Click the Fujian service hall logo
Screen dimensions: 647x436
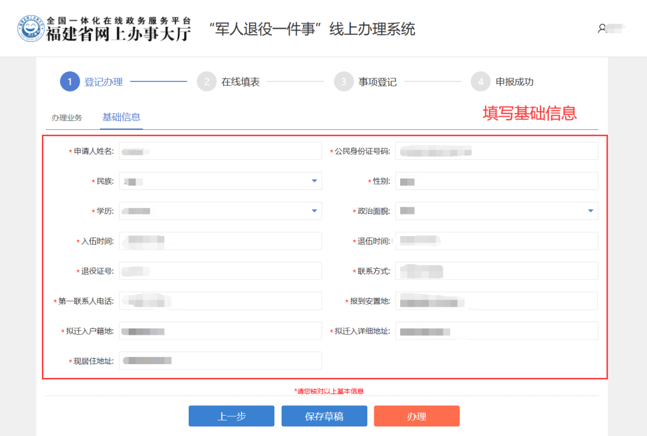(31, 28)
